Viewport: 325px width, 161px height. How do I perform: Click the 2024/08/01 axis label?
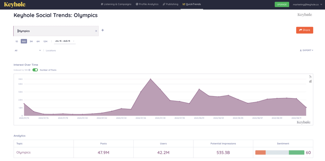click(199, 118)
